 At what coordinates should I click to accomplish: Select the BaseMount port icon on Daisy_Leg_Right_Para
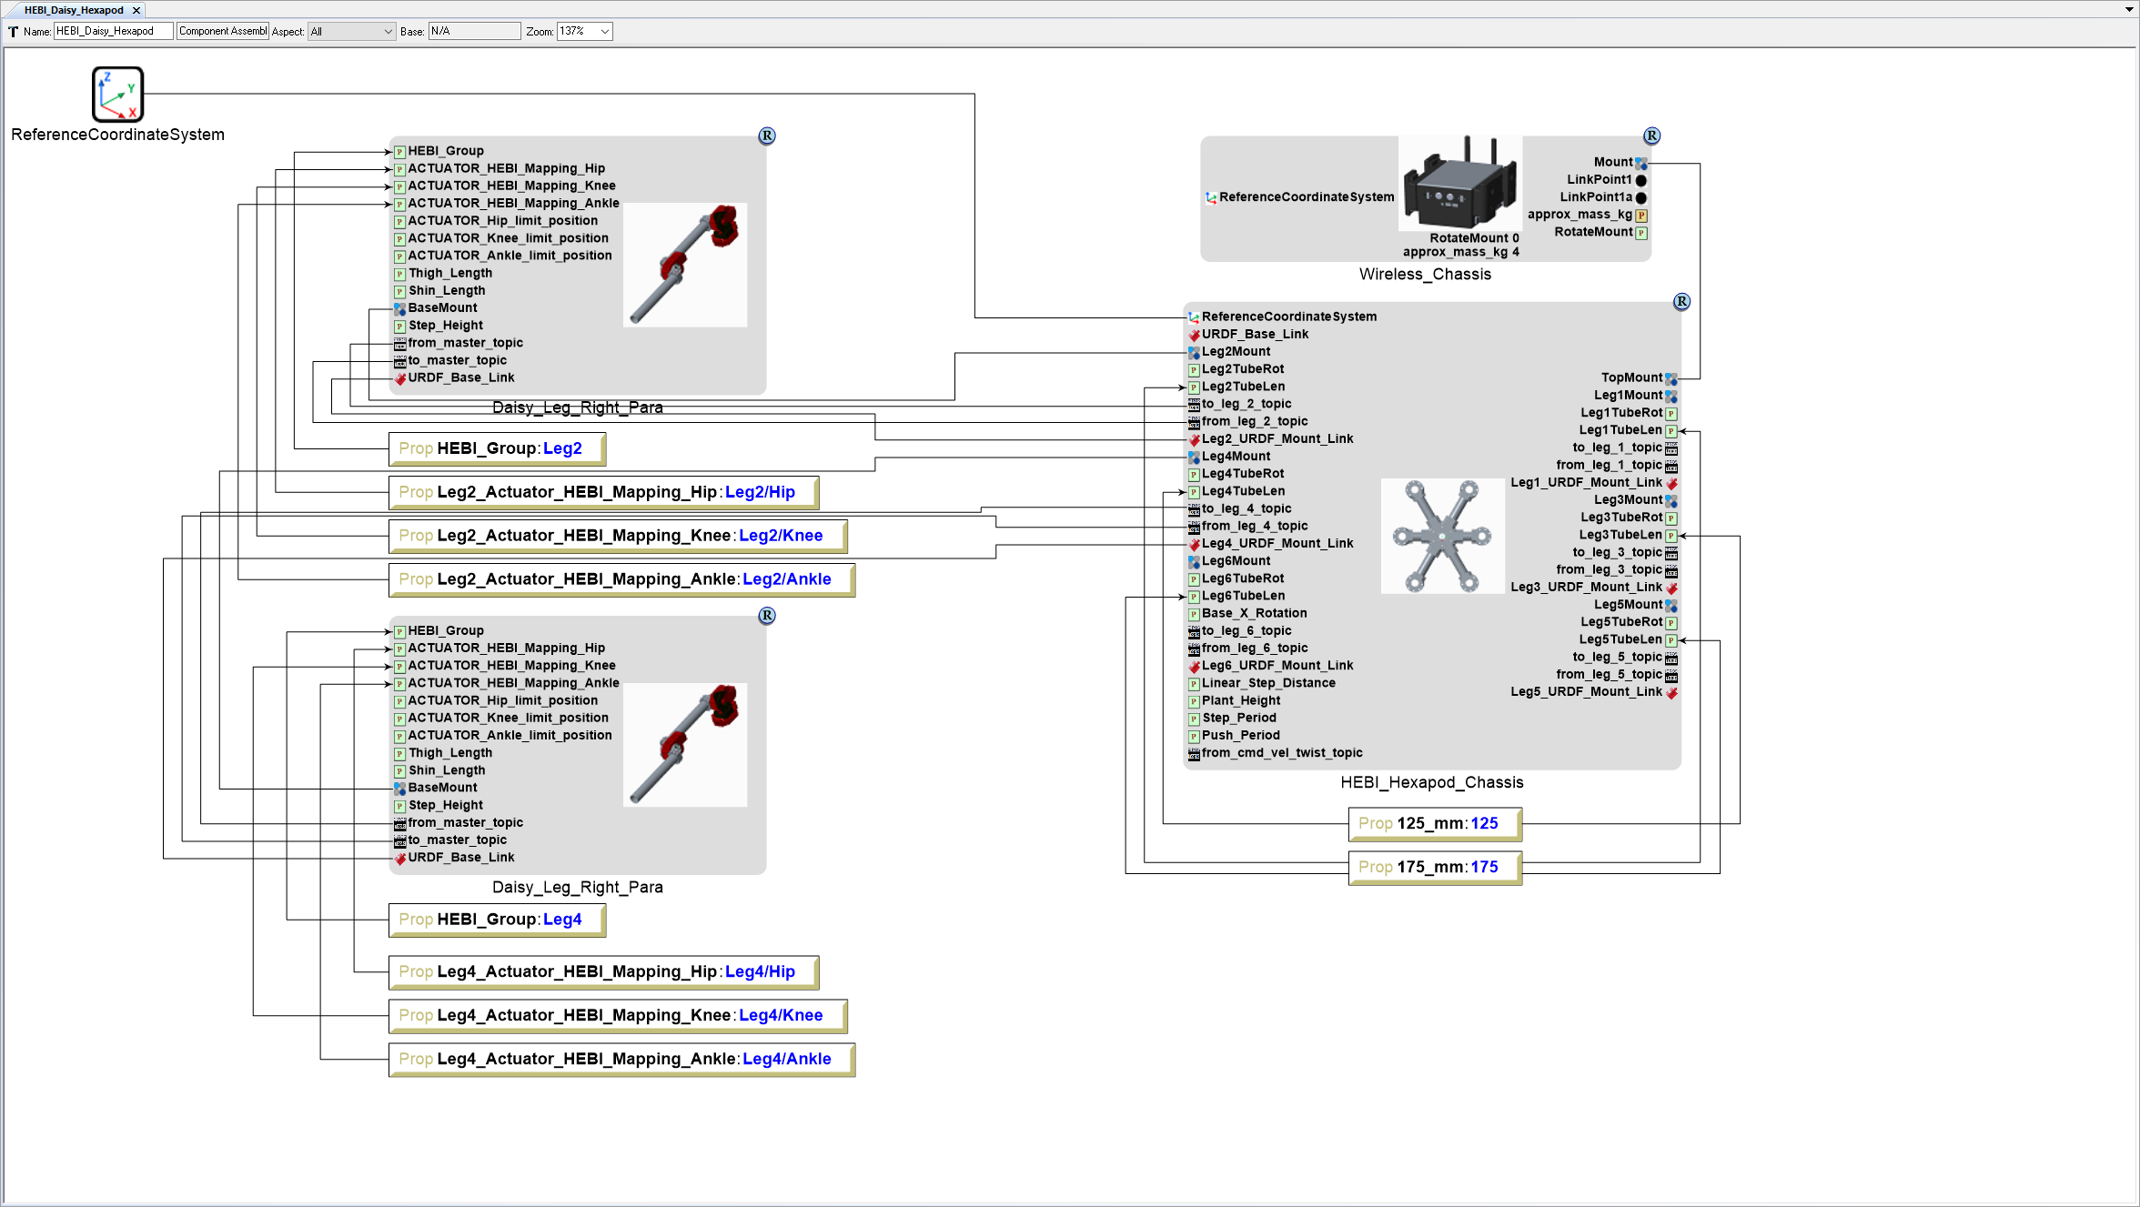399,308
